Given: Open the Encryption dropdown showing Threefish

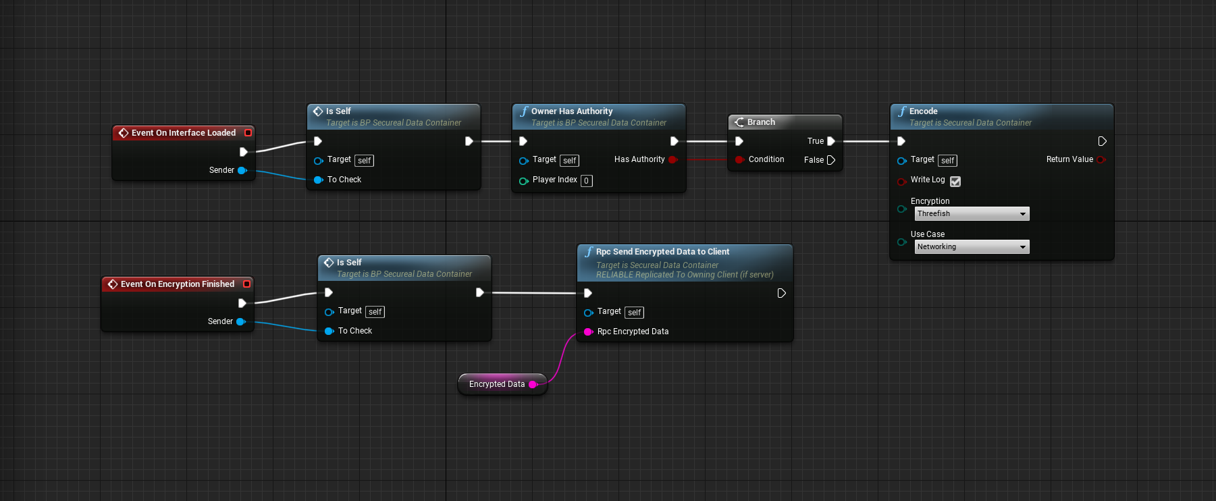Looking at the screenshot, I should [972, 214].
